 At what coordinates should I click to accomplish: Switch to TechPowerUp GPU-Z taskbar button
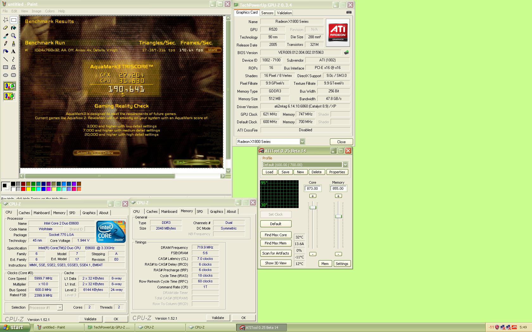pos(109,327)
